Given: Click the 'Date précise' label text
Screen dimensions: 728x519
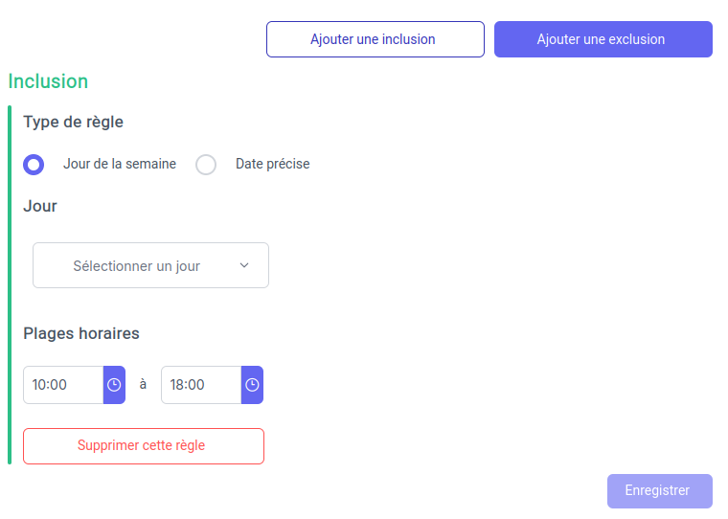Looking at the screenshot, I should 273,164.
